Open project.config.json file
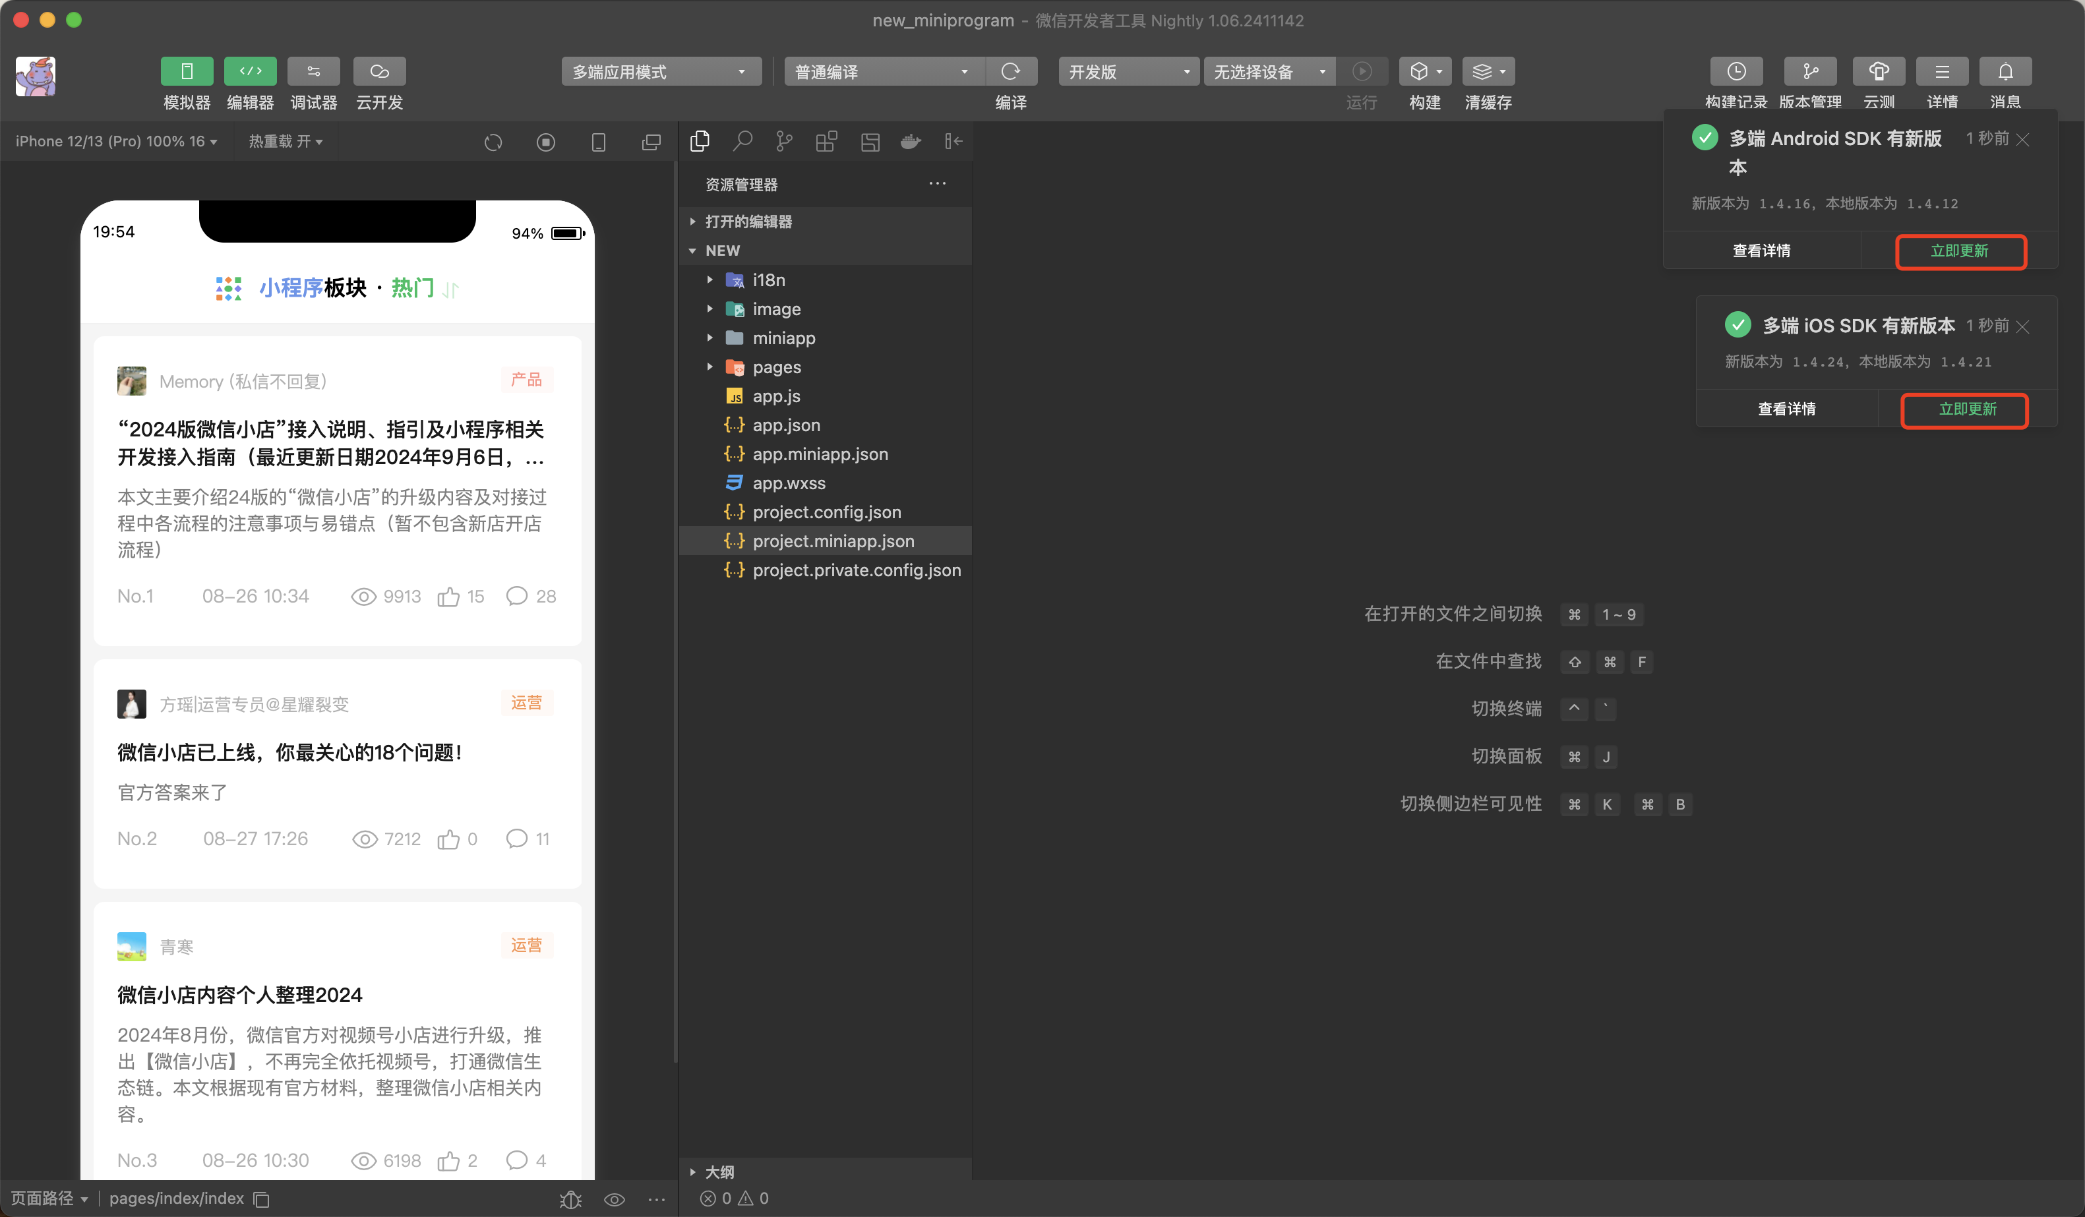This screenshot has width=2085, height=1217. click(825, 512)
